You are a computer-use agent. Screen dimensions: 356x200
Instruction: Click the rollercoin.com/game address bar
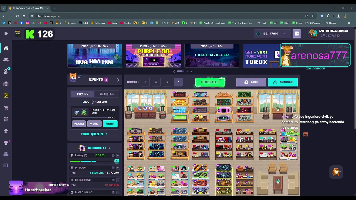pos(167,16)
